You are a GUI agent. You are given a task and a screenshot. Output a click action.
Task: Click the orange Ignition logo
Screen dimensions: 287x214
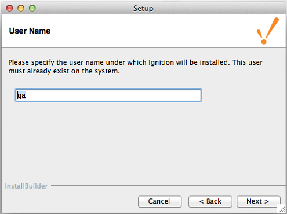coord(268,31)
